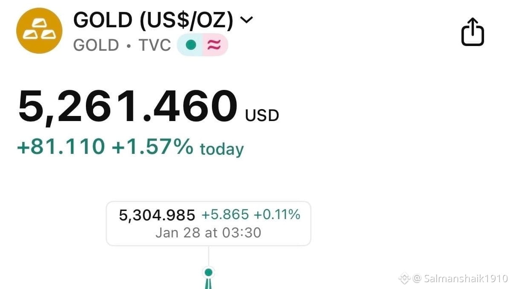Open the TVC exchange label

coord(155,45)
